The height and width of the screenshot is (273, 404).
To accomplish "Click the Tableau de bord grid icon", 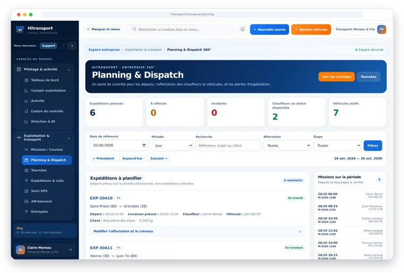I will pos(26,80).
